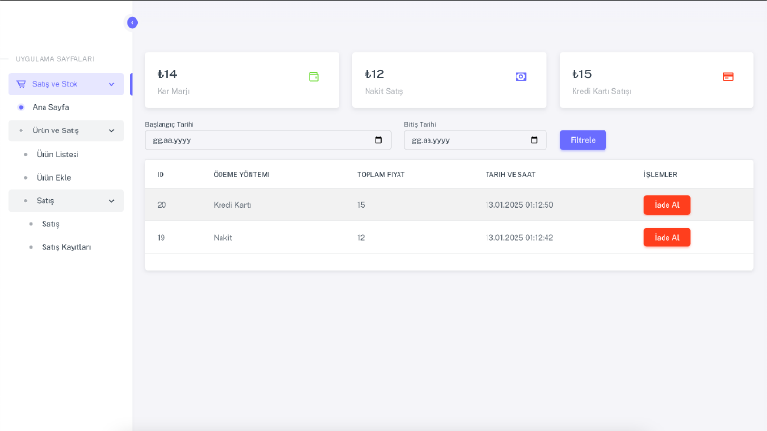Click İade Al for sale ID 20
The width and height of the screenshot is (767, 431).
coord(666,205)
